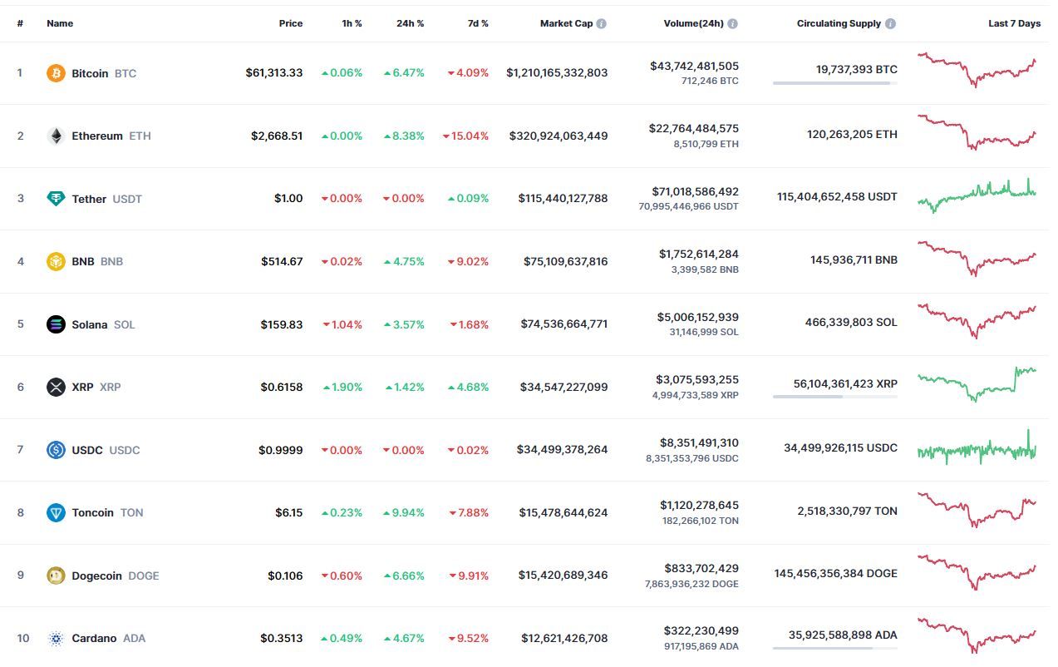Screen dimensions: 1058x667
Task: Click the Volume(24h) info icon
Action: [x=733, y=23]
